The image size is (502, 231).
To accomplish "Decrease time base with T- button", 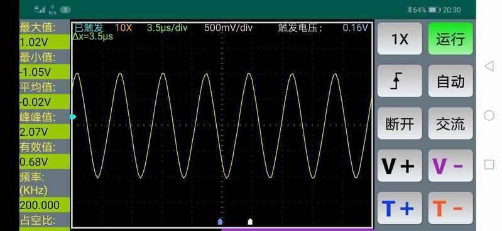I will tap(450, 208).
